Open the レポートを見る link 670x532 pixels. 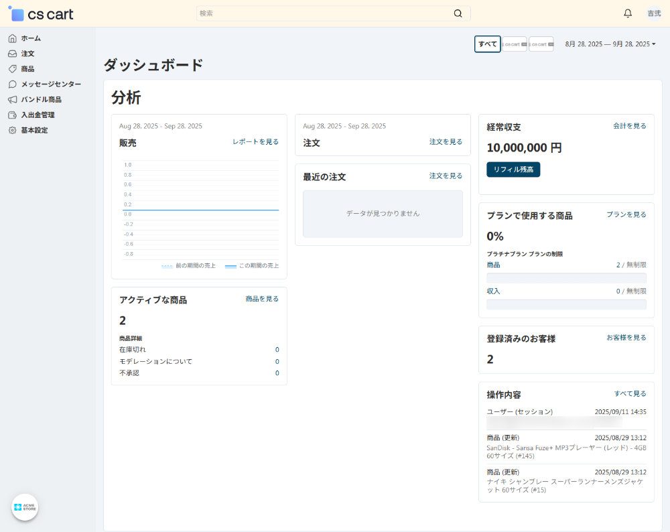255,142
